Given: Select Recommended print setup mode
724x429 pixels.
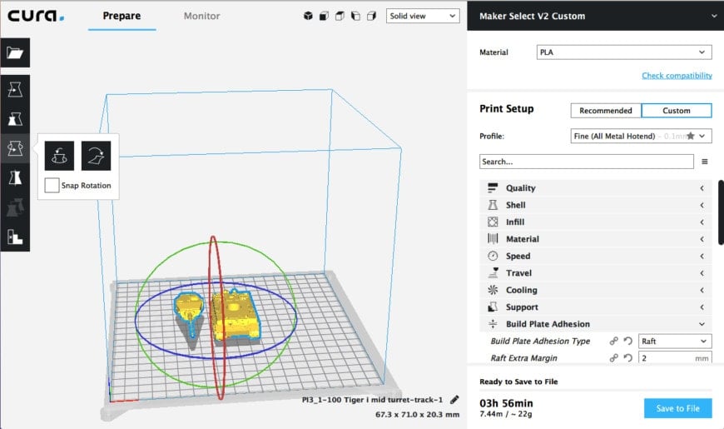Looking at the screenshot, I should point(606,111).
